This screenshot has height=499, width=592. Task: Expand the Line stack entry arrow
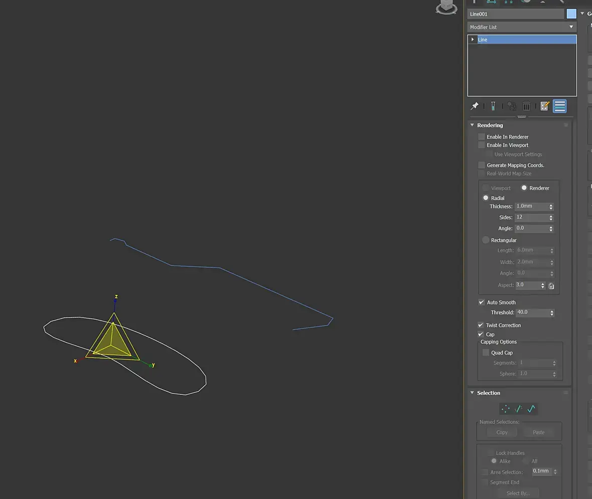pyautogui.click(x=472, y=39)
